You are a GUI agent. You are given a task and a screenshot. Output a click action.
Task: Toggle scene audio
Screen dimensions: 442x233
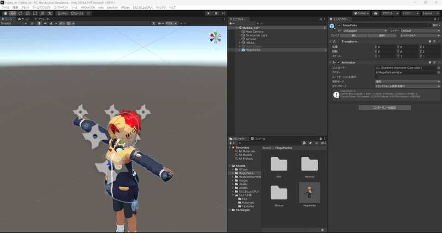[x=45, y=23]
